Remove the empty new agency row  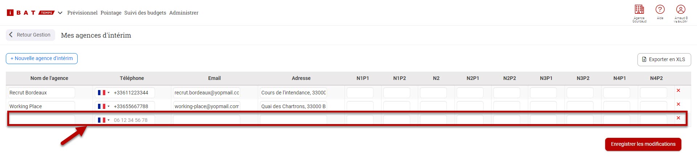coord(678,118)
